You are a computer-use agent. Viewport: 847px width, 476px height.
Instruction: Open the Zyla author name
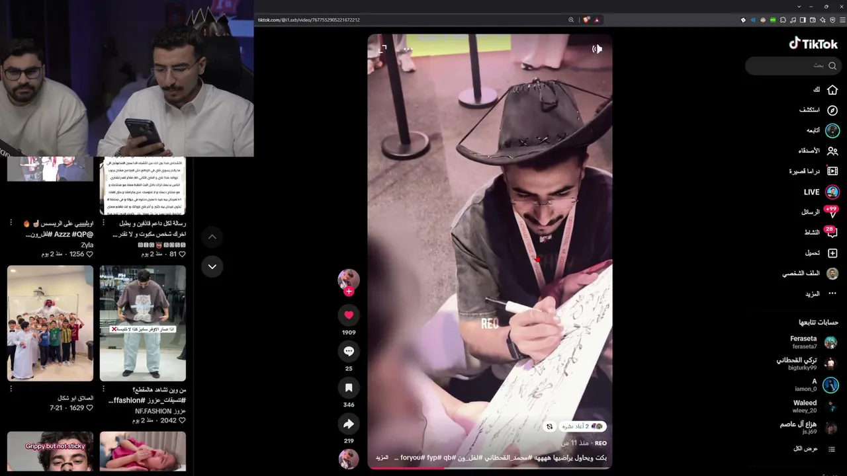[x=87, y=245]
